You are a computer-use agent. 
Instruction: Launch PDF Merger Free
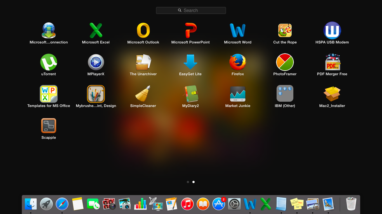coord(332,62)
